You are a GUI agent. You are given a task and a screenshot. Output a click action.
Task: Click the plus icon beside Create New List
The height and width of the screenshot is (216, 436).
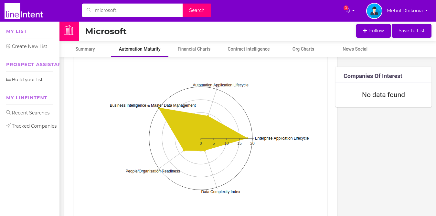pos(8,46)
